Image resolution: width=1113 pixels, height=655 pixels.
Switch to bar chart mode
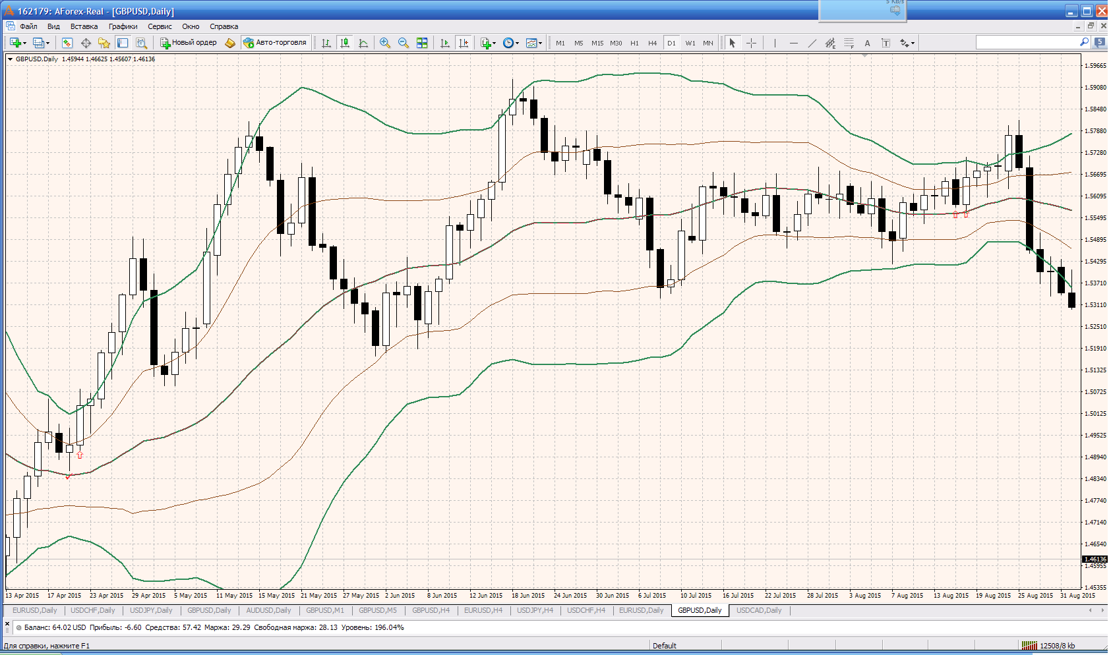click(326, 43)
